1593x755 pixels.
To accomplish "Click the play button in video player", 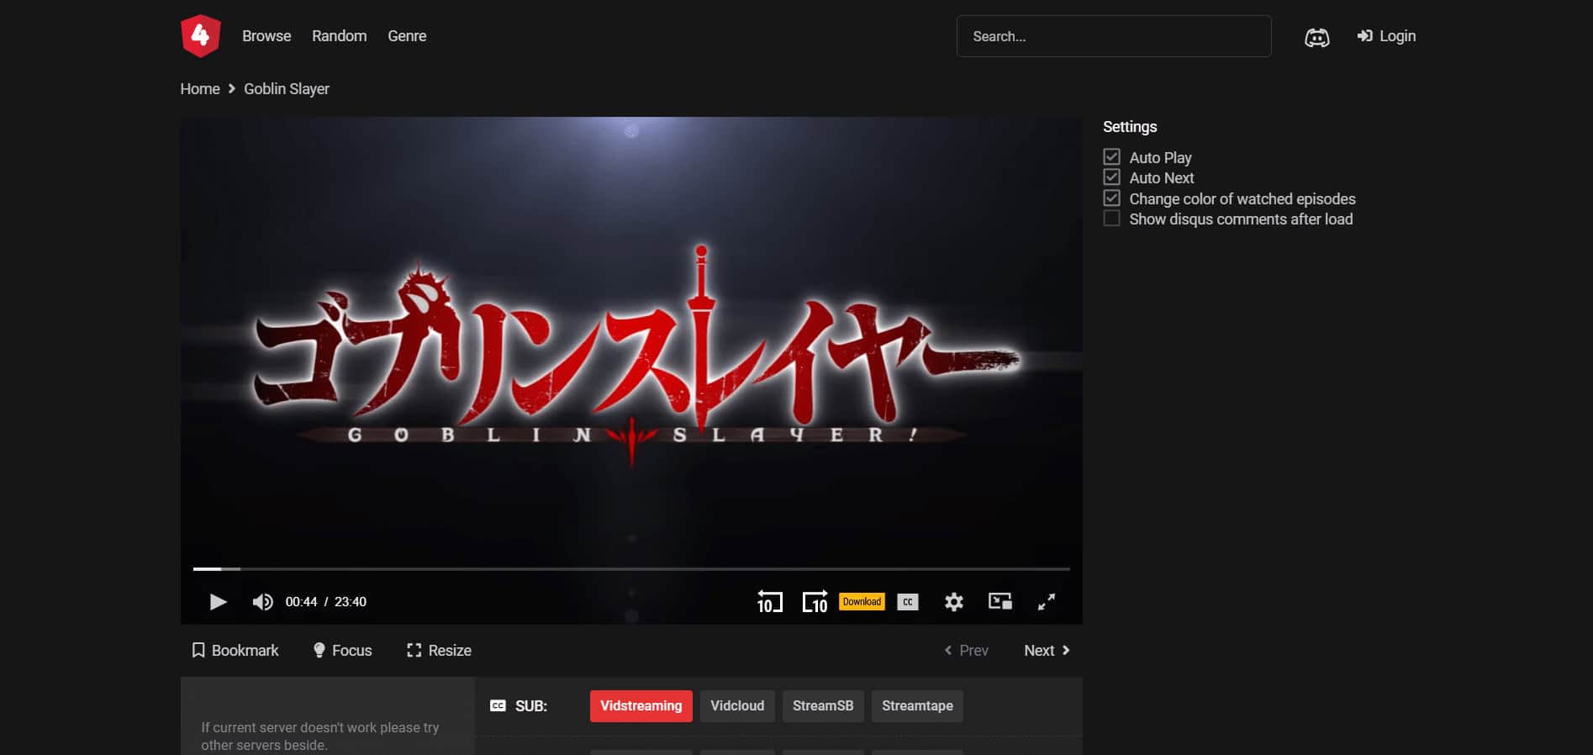I will [x=218, y=602].
